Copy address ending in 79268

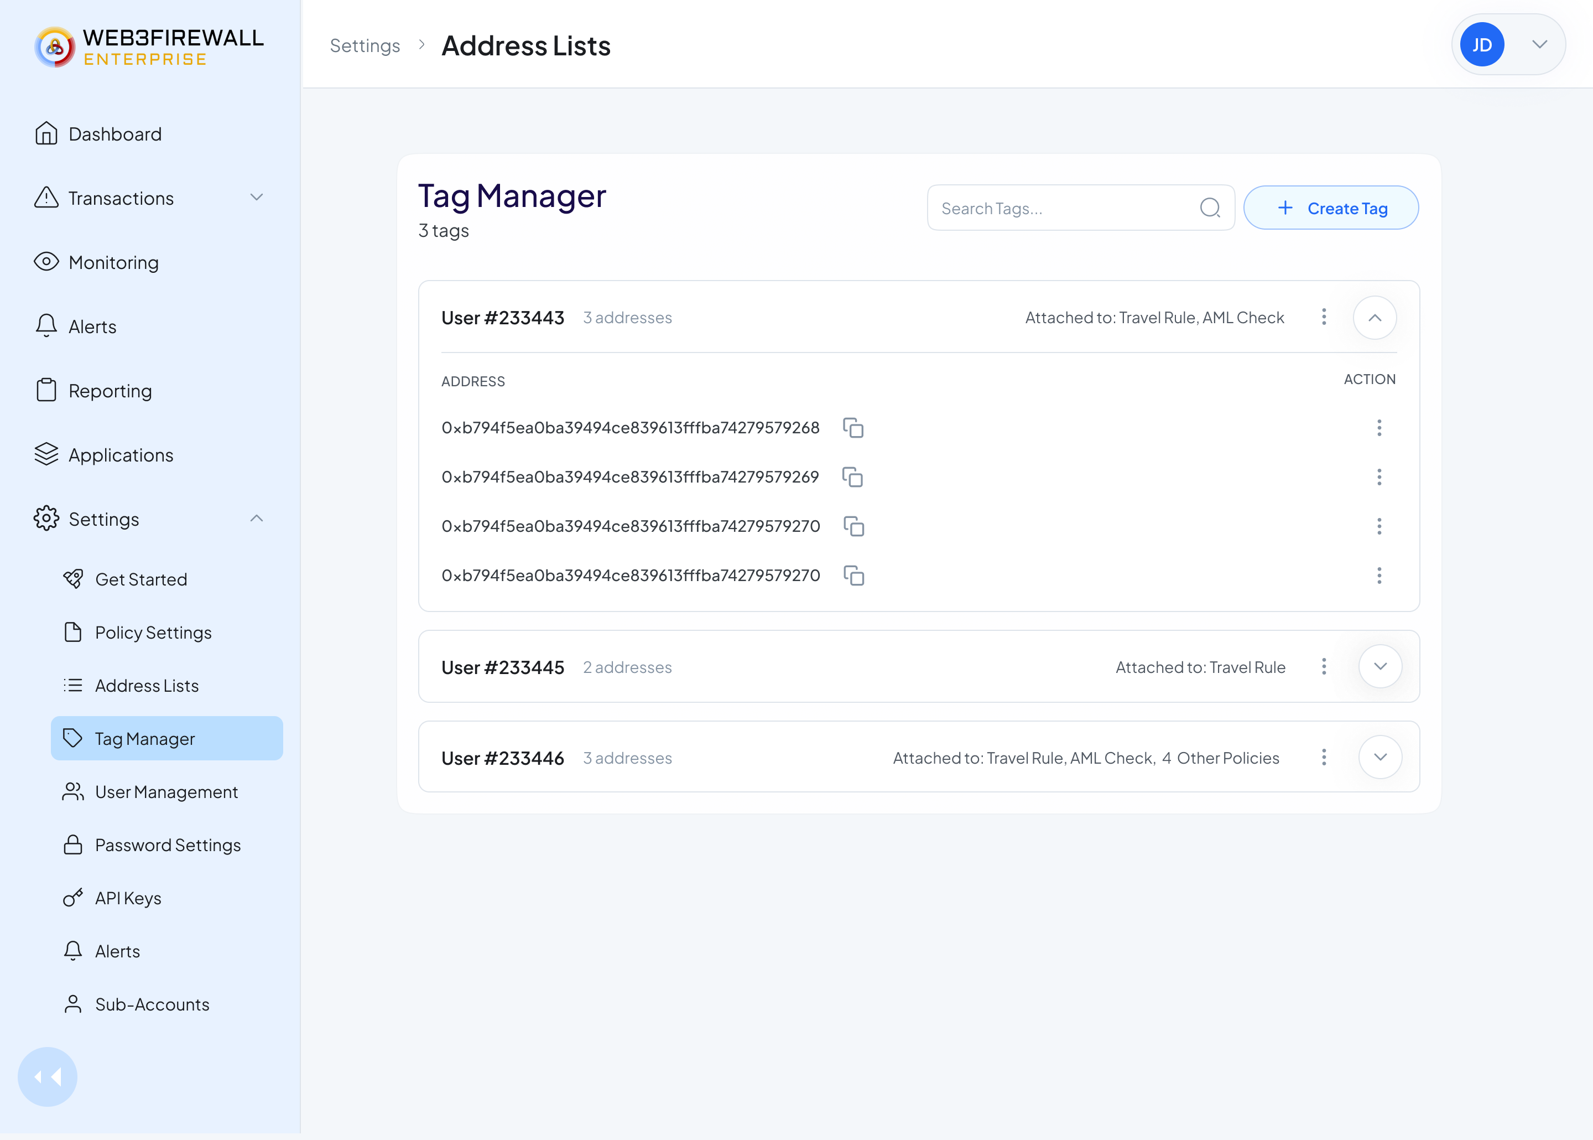tap(853, 428)
